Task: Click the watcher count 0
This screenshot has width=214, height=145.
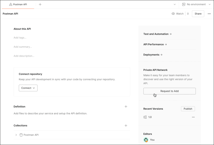Action: tap(188, 14)
